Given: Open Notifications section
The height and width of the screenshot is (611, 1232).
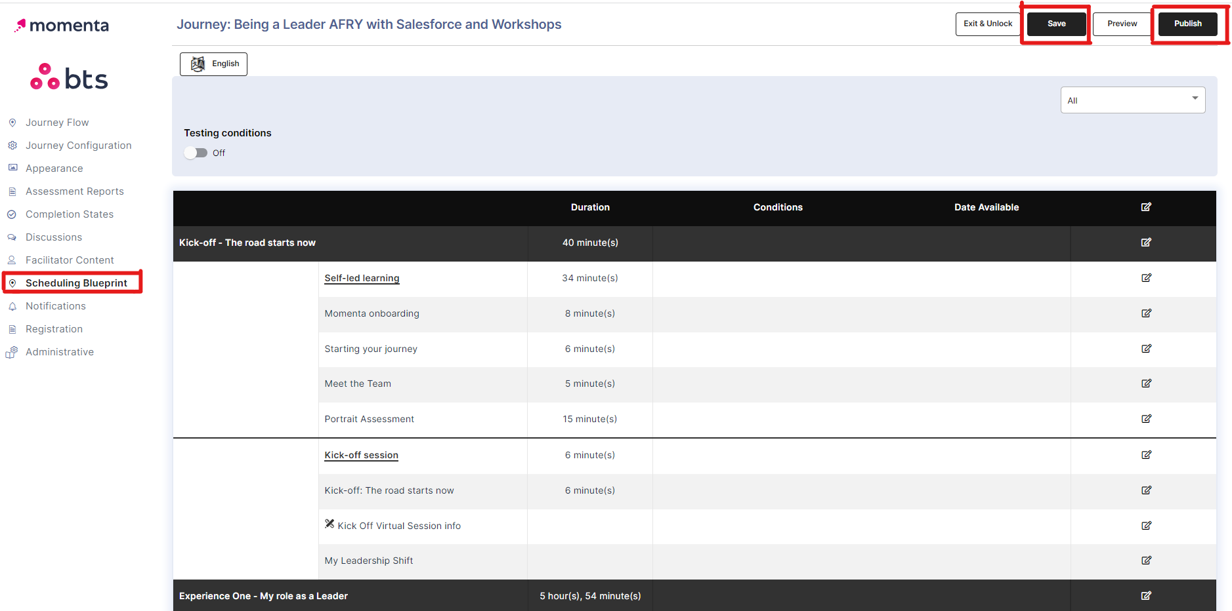Looking at the screenshot, I should pyautogui.click(x=56, y=306).
